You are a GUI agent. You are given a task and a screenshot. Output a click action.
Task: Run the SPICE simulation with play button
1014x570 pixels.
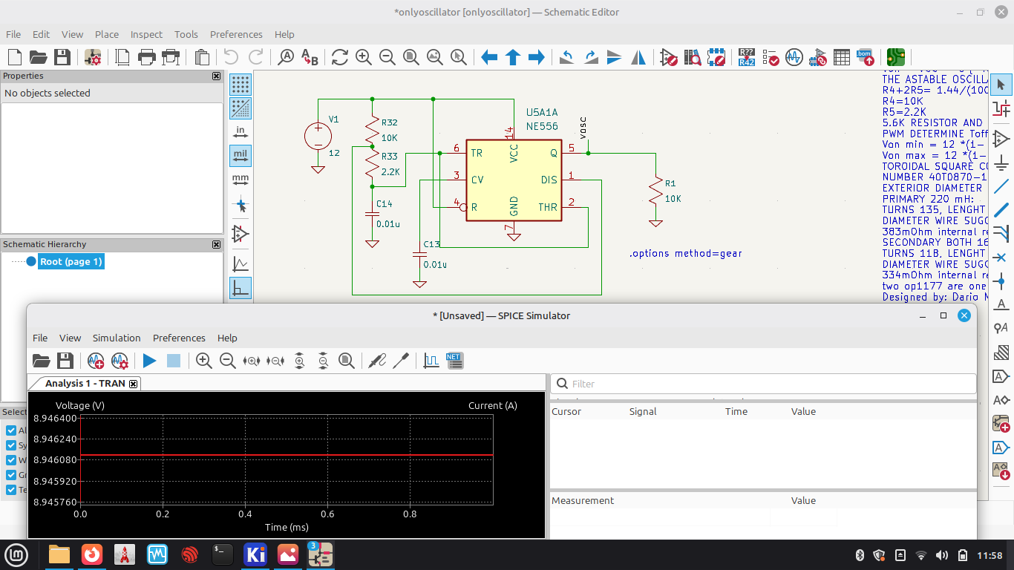149,361
